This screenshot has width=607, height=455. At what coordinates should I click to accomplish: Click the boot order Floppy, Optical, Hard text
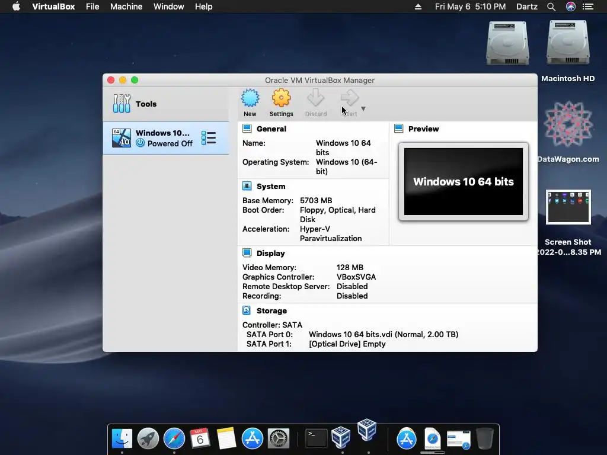click(337, 214)
